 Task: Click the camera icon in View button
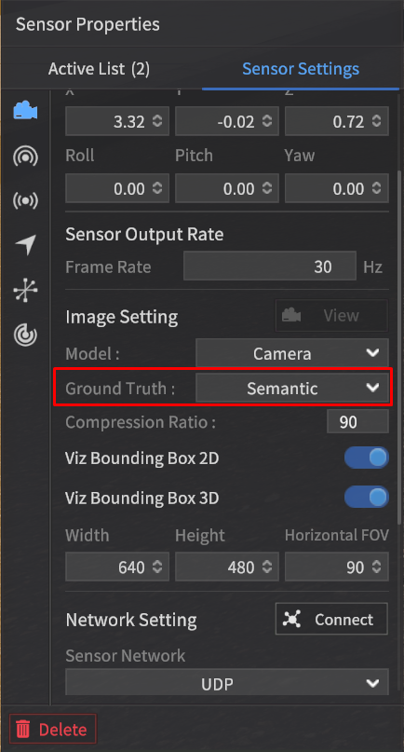291,315
